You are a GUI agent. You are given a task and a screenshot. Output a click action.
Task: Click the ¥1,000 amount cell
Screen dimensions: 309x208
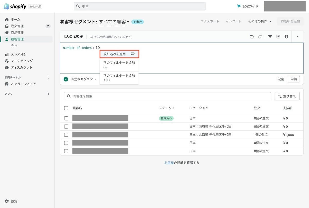tap(288, 135)
